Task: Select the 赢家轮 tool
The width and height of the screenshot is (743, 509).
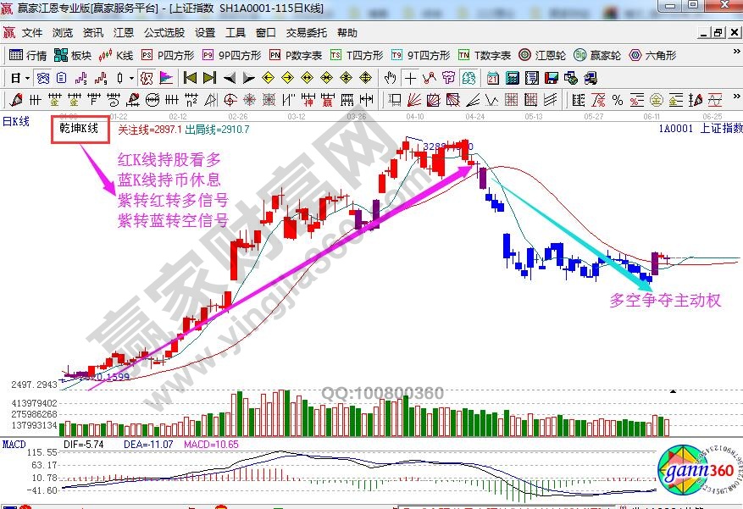Action: coord(596,55)
